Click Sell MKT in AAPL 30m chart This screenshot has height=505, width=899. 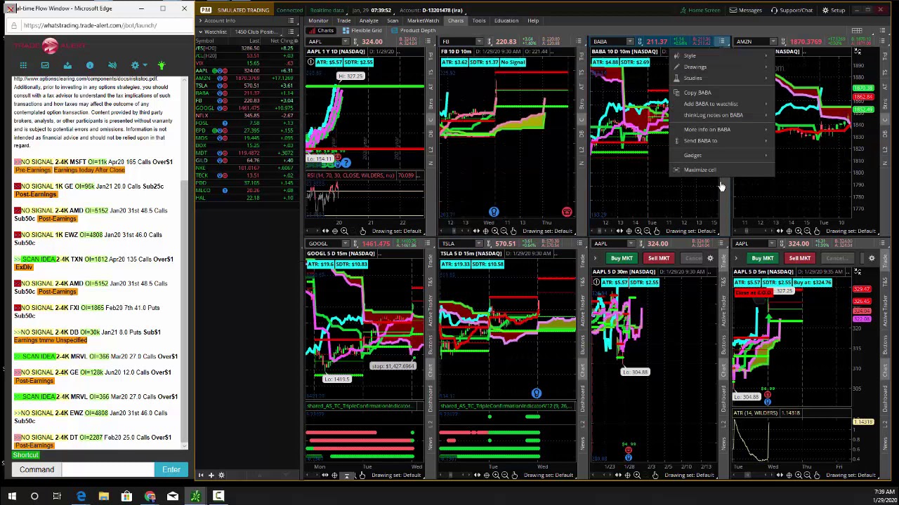(x=659, y=258)
